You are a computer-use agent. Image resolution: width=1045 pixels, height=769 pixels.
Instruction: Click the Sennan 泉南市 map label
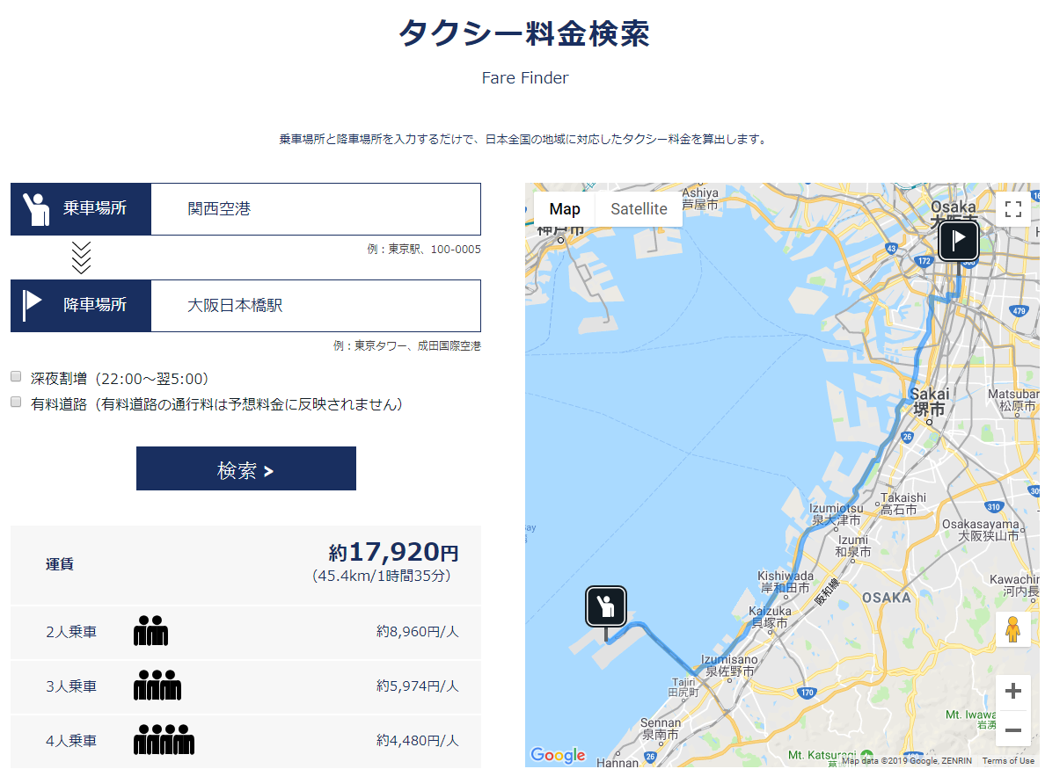tap(661, 729)
